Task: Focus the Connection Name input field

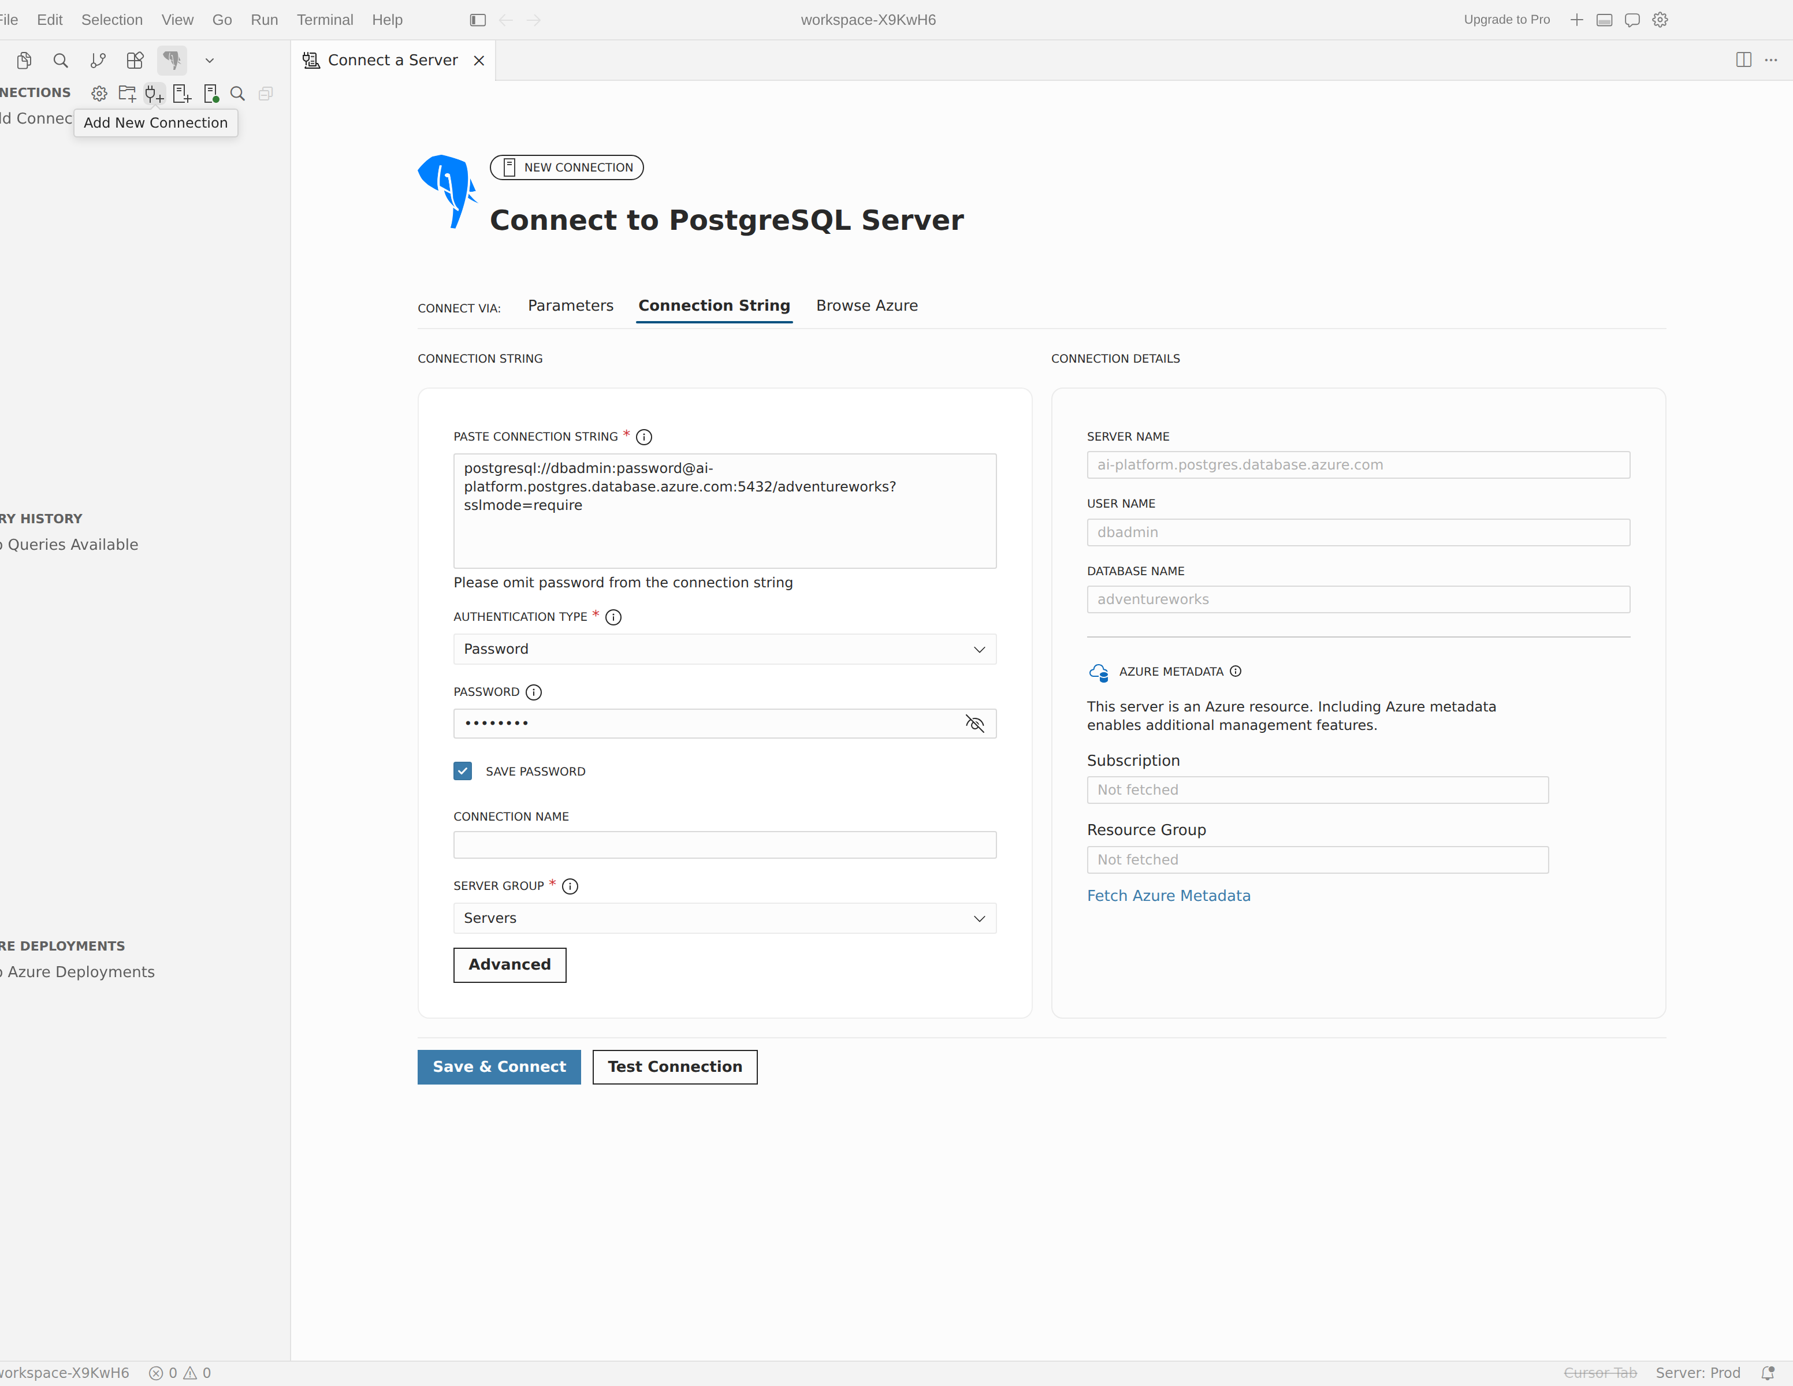Action: coord(725,845)
